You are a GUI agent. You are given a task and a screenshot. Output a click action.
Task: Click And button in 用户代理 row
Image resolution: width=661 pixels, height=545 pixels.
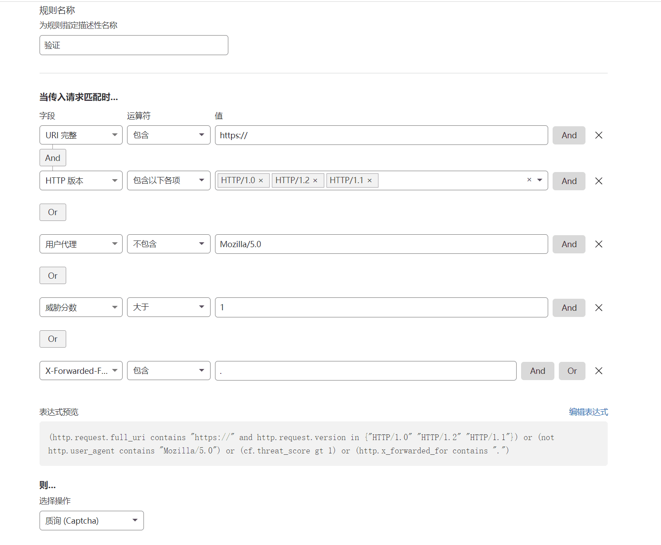[x=569, y=244]
